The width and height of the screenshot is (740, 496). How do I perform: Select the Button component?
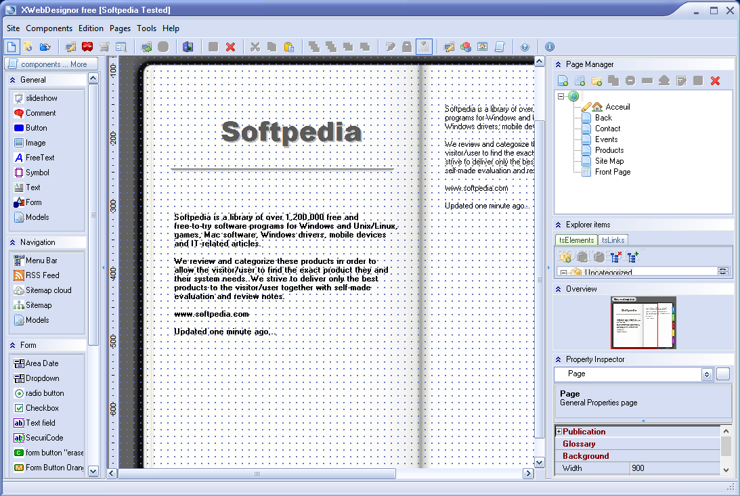pyautogui.click(x=30, y=128)
